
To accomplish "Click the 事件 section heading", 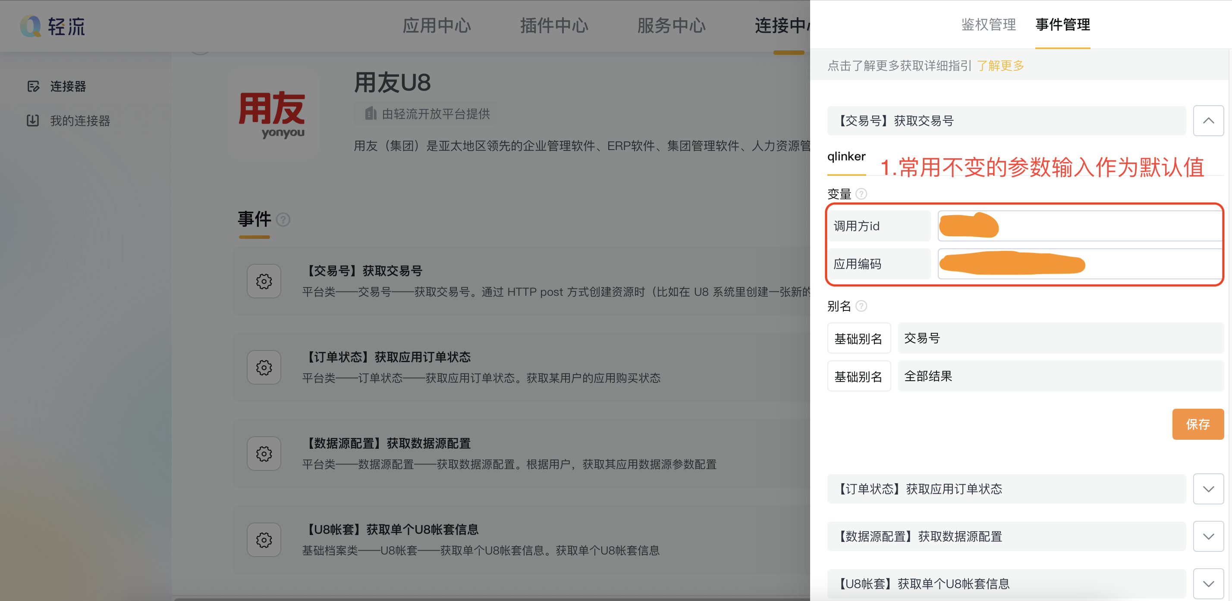I will point(255,219).
